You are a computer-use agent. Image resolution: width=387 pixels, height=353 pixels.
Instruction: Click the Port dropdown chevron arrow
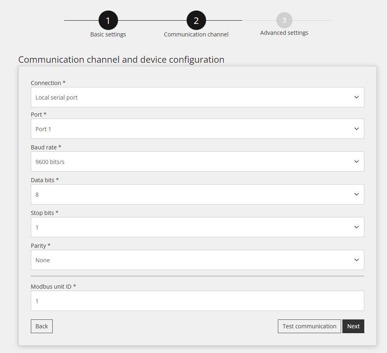click(357, 129)
